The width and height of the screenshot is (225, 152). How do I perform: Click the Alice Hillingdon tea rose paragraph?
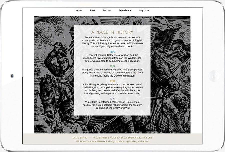[112, 89]
